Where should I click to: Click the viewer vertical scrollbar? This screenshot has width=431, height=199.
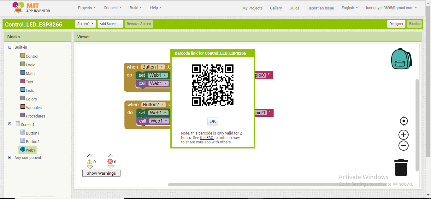pyautogui.click(x=417, y=125)
